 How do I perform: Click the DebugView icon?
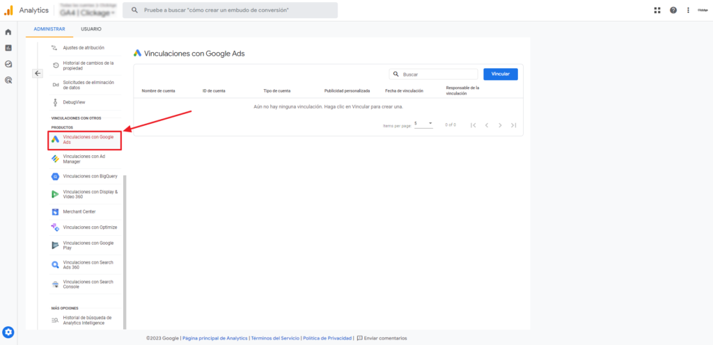coord(55,102)
